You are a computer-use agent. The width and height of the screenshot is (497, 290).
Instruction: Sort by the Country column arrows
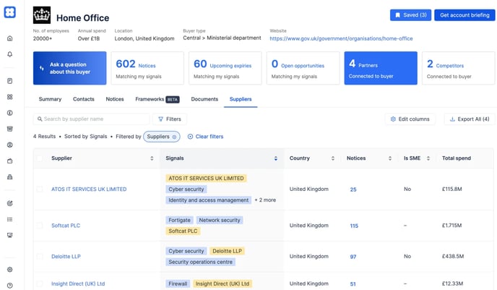[x=333, y=158]
